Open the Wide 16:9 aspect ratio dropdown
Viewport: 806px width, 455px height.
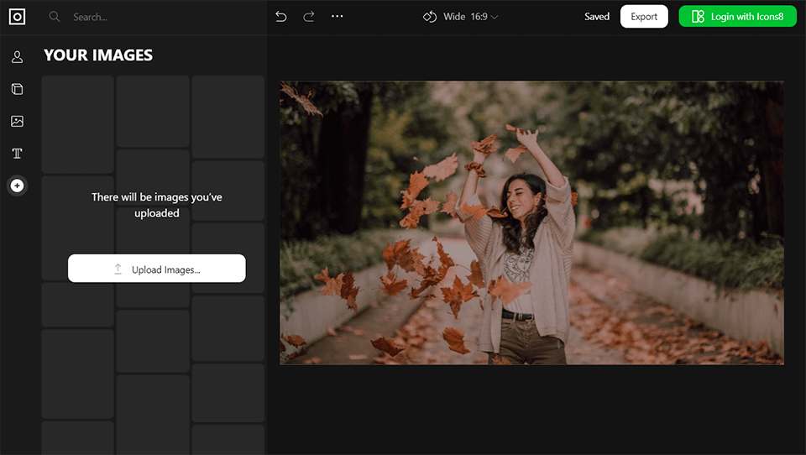coord(470,17)
